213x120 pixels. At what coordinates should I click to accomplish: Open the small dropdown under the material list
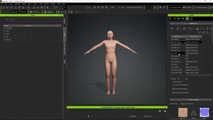click(x=178, y=79)
